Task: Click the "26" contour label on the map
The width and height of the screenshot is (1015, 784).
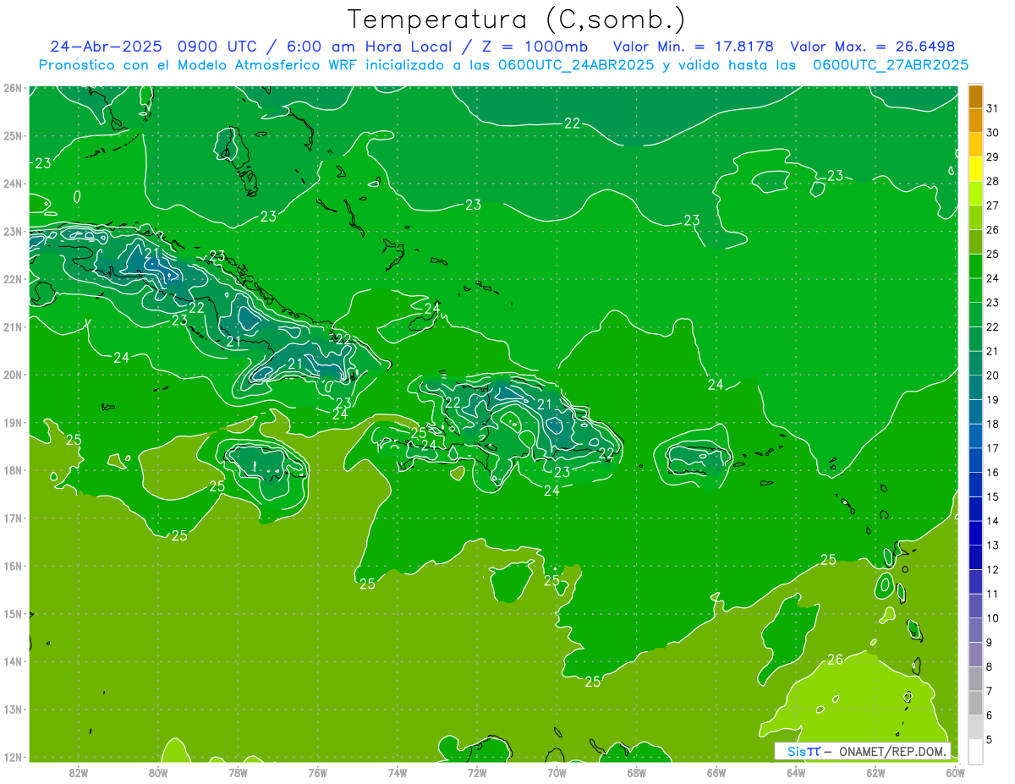Action: pos(835,660)
